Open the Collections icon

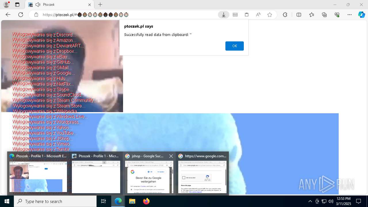coord(324,15)
